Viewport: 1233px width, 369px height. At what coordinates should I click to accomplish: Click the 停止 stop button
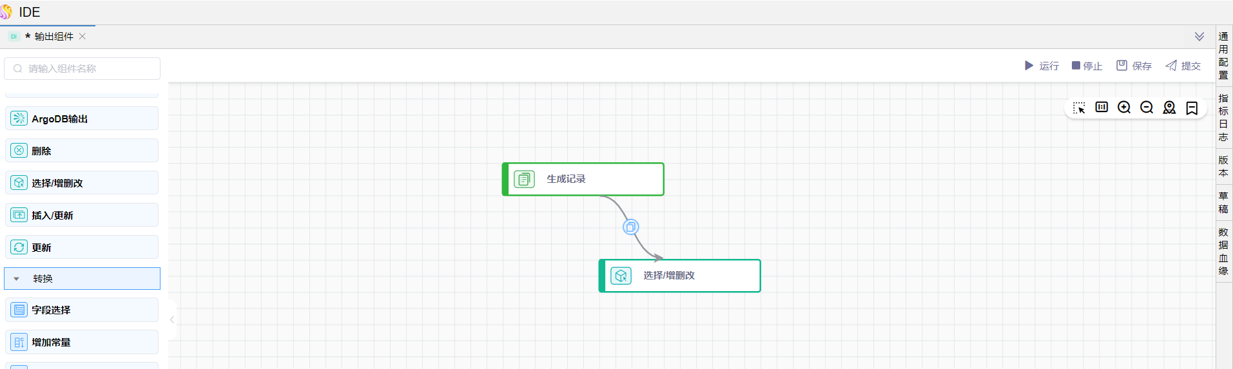tap(1087, 66)
